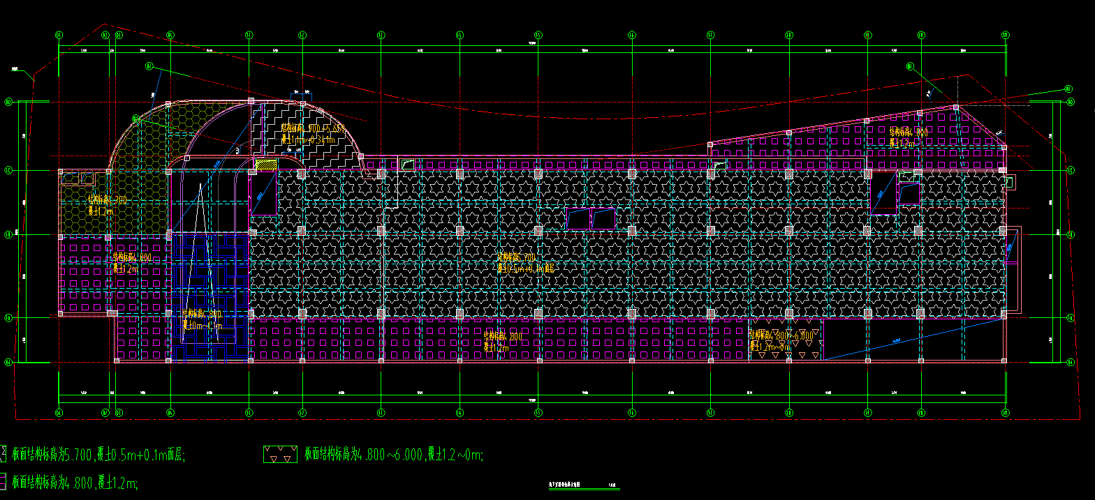This screenshot has width=1095, height=500.
Task: Select the yellow annotation in the triangle-hatch area
Action: coord(781,340)
